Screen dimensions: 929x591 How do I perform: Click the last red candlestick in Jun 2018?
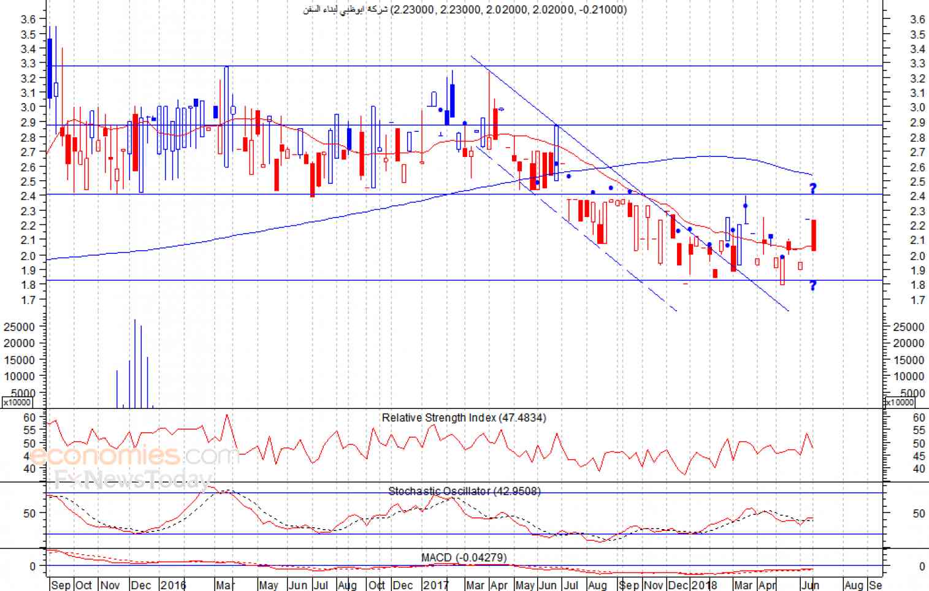click(813, 235)
